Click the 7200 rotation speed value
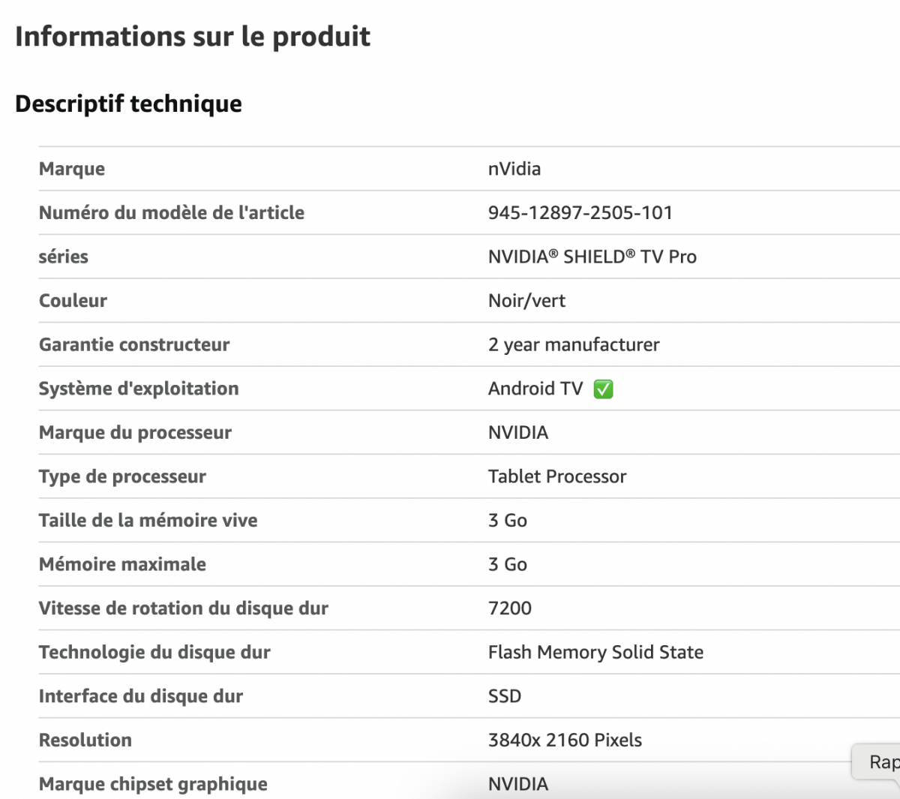 pyautogui.click(x=509, y=608)
